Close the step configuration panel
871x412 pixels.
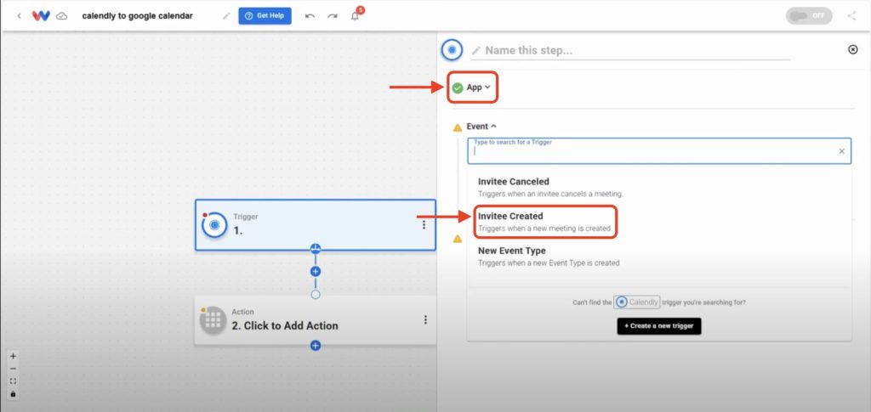pyautogui.click(x=852, y=49)
